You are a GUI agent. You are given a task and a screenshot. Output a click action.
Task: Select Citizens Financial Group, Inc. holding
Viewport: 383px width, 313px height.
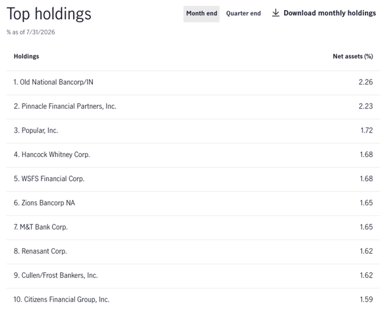point(61,299)
